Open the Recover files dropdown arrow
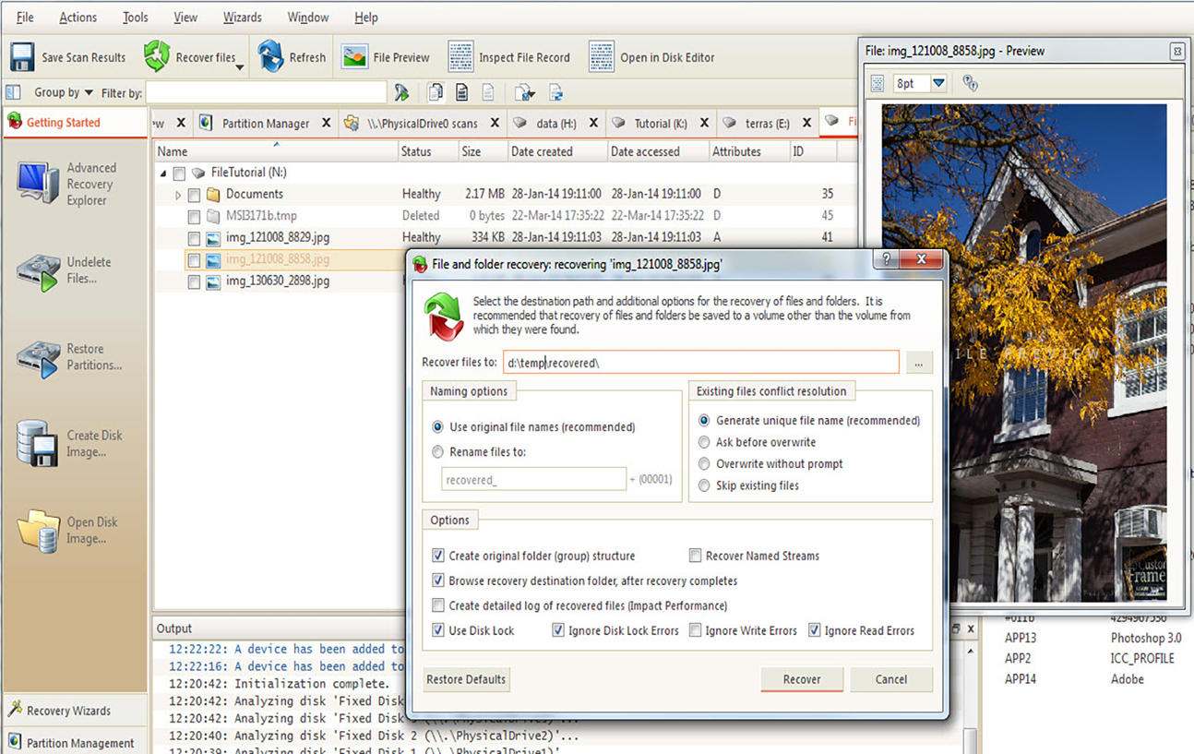The height and width of the screenshot is (754, 1194). tap(240, 67)
